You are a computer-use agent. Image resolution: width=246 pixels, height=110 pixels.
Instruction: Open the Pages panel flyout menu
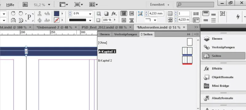196,34
